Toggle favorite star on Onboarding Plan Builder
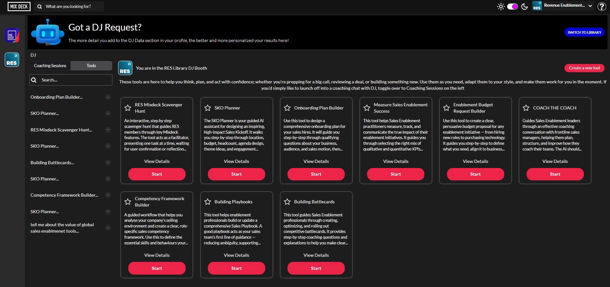Screen dimensions: 610x287 pos(287,108)
